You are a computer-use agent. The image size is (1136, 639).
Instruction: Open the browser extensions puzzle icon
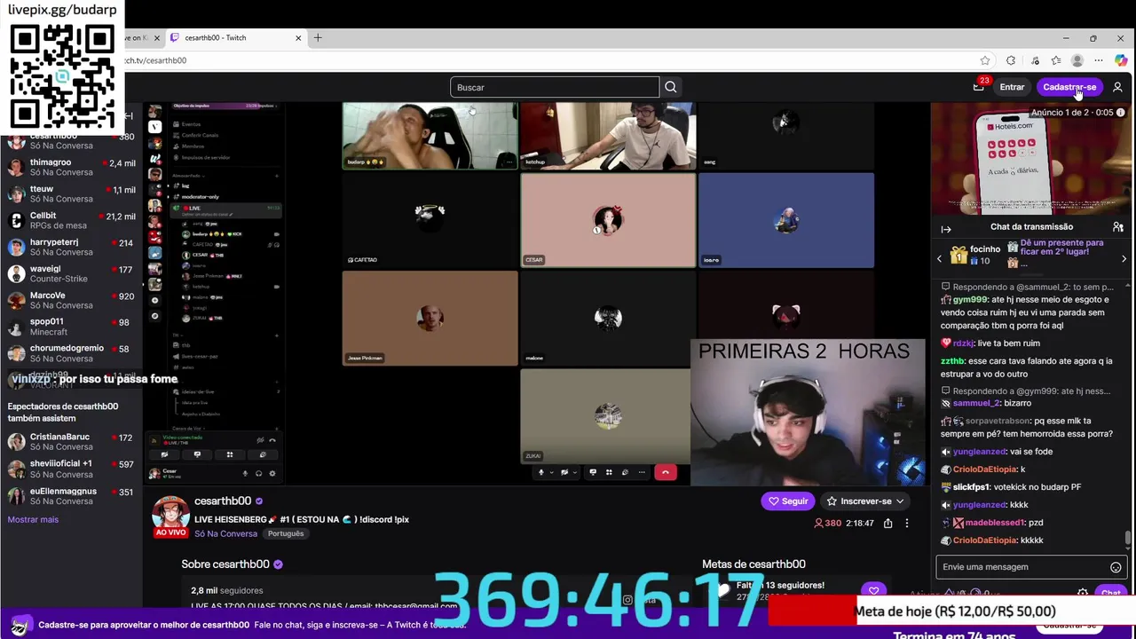click(x=1011, y=60)
